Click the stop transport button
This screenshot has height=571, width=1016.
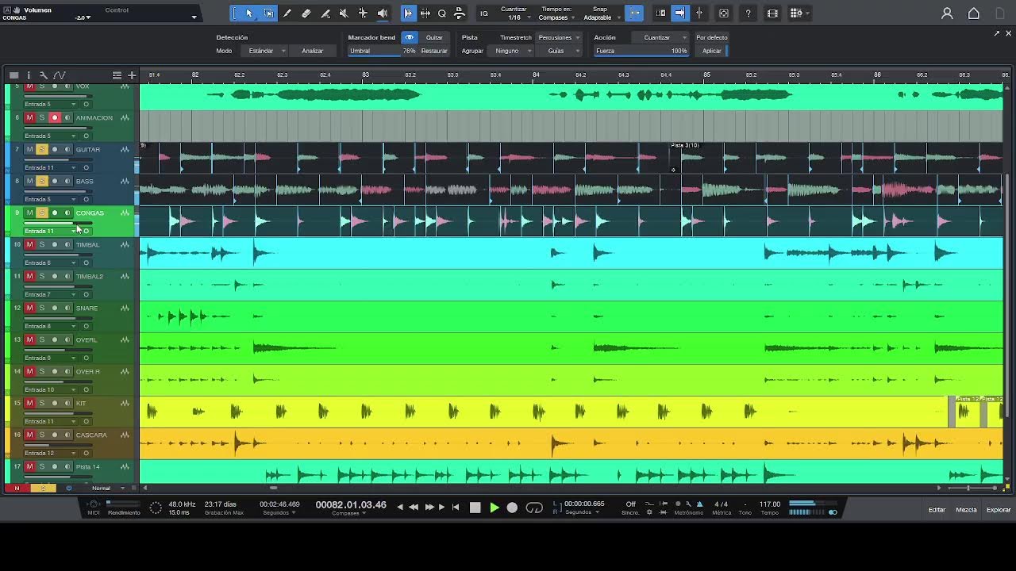pos(475,508)
